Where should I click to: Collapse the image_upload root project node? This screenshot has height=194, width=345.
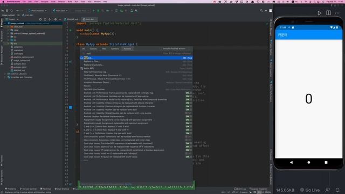5,23
